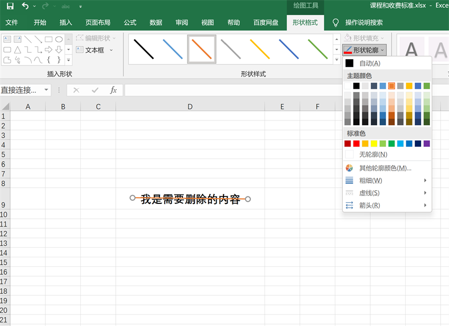Pick the isosceles triangle shape
This screenshot has width=449, height=326.
coord(17,50)
